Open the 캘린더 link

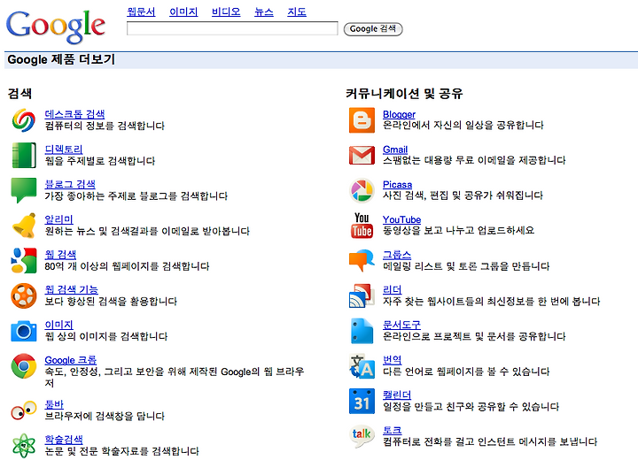[397, 395]
